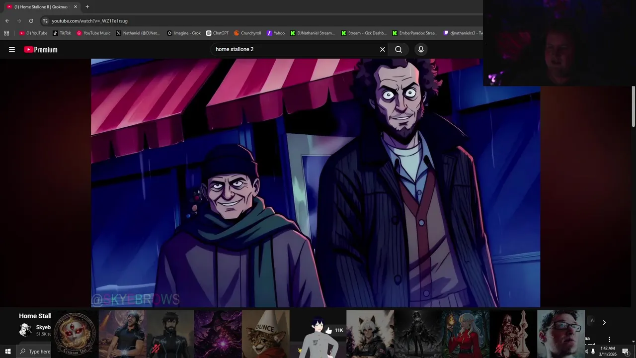Screen dimensions: 636x358
Task: Clear the search text with the X
Action: [x=383, y=49]
